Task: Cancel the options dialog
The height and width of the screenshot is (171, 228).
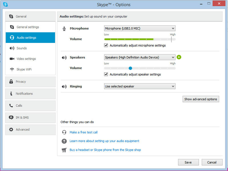Action: (x=212, y=162)
